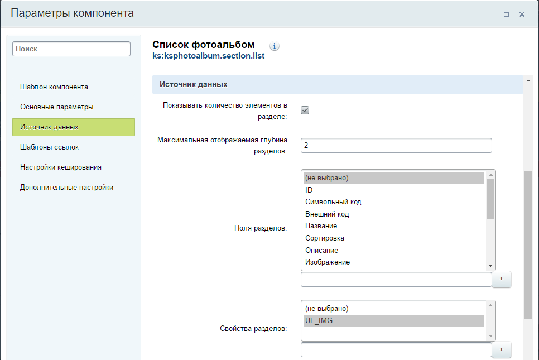This screenshot has width=539, height=360.
Task: Select (не выбрано) in Поля разделов list
Action: point(393,177)
